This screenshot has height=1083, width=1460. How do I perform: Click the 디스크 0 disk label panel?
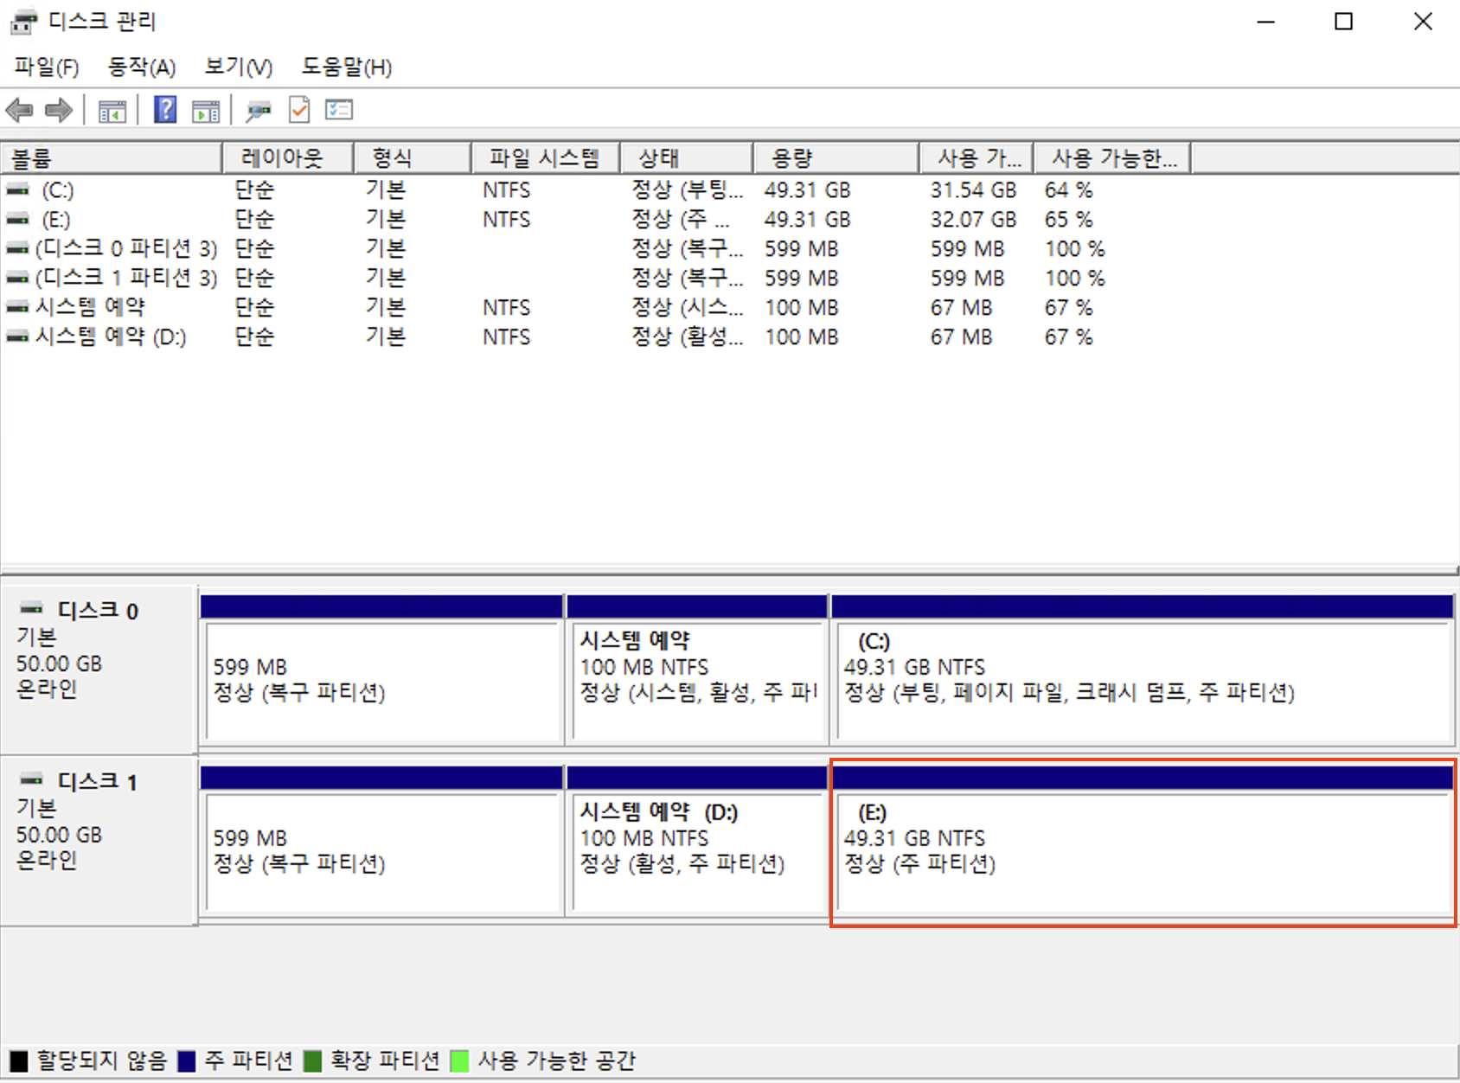[x=99, y=669]
